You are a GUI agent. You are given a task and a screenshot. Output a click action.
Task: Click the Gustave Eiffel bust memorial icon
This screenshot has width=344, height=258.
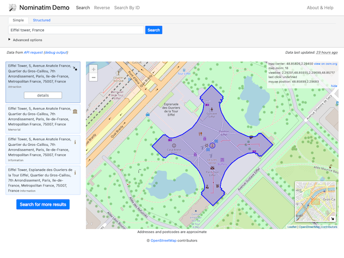pos(212,109)
